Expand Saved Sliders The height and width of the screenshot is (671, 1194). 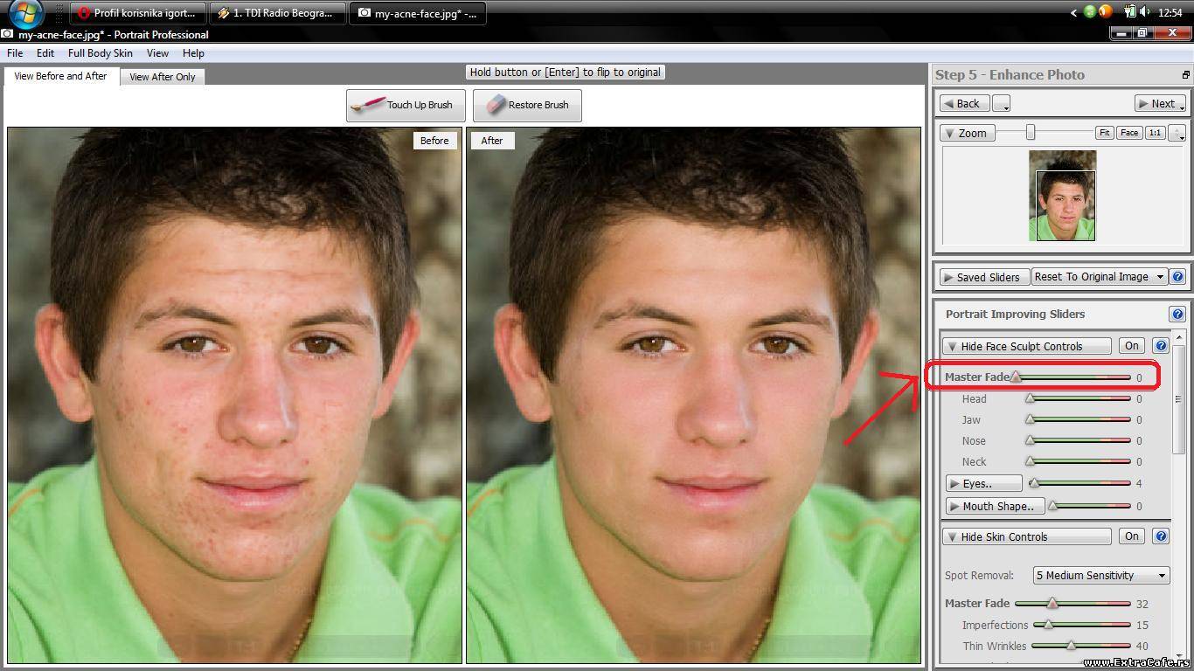tap(985, 277)
